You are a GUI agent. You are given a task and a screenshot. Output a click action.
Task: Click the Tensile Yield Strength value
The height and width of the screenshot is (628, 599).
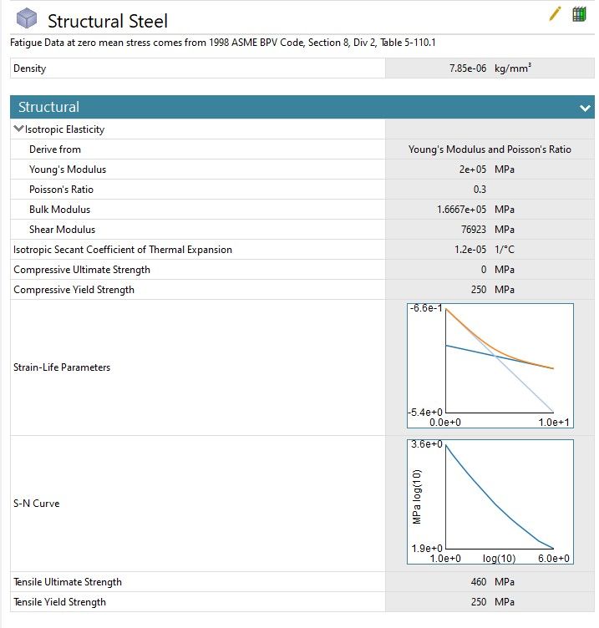pyautogui.click(x=480, y=602)
